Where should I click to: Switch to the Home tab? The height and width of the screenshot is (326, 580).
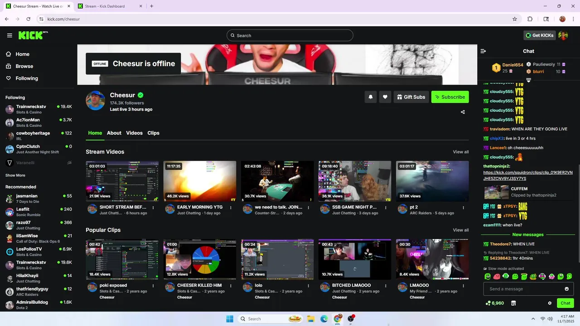coord(95,133)
